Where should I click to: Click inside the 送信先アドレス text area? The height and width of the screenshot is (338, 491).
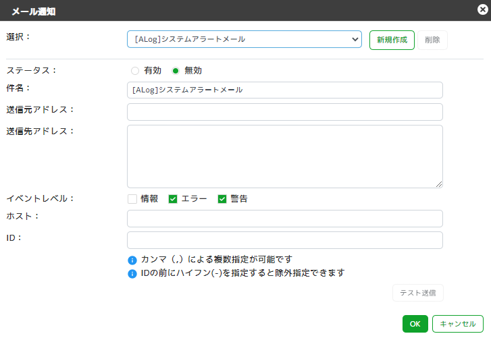click(x=284, y=157)
